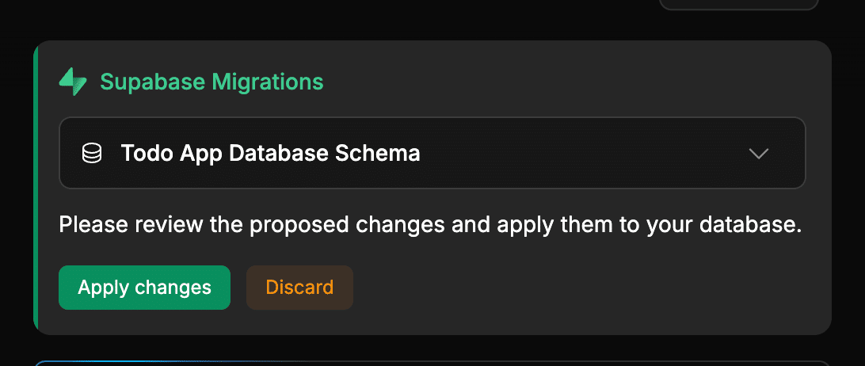Click the green Supabase lightning bolt logo
Viewport: 865px width, 366px height.
tap(73, 82)
